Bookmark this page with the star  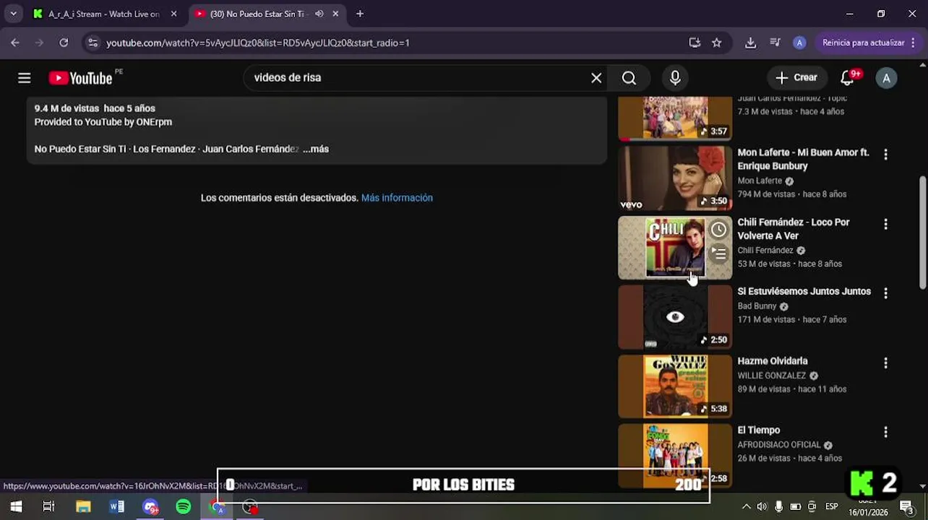[716, 43]
